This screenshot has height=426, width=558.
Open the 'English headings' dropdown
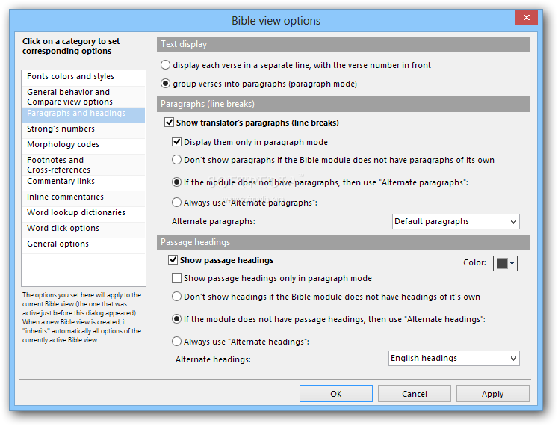click(x=453, y=358)
